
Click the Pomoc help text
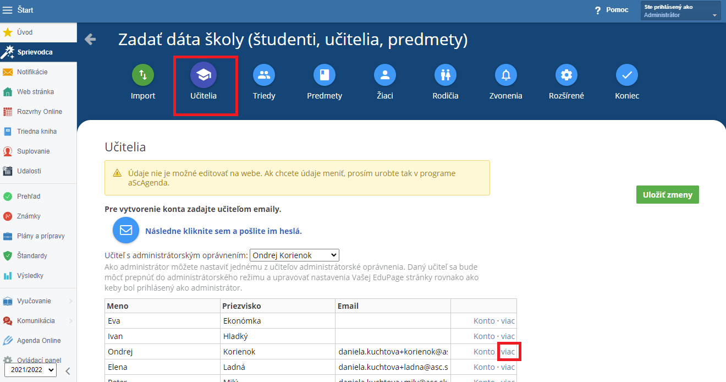(x=617, y=10)
